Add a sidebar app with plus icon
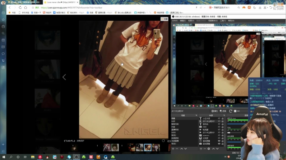Screen dimensions: 286x160 coord(3,145)
